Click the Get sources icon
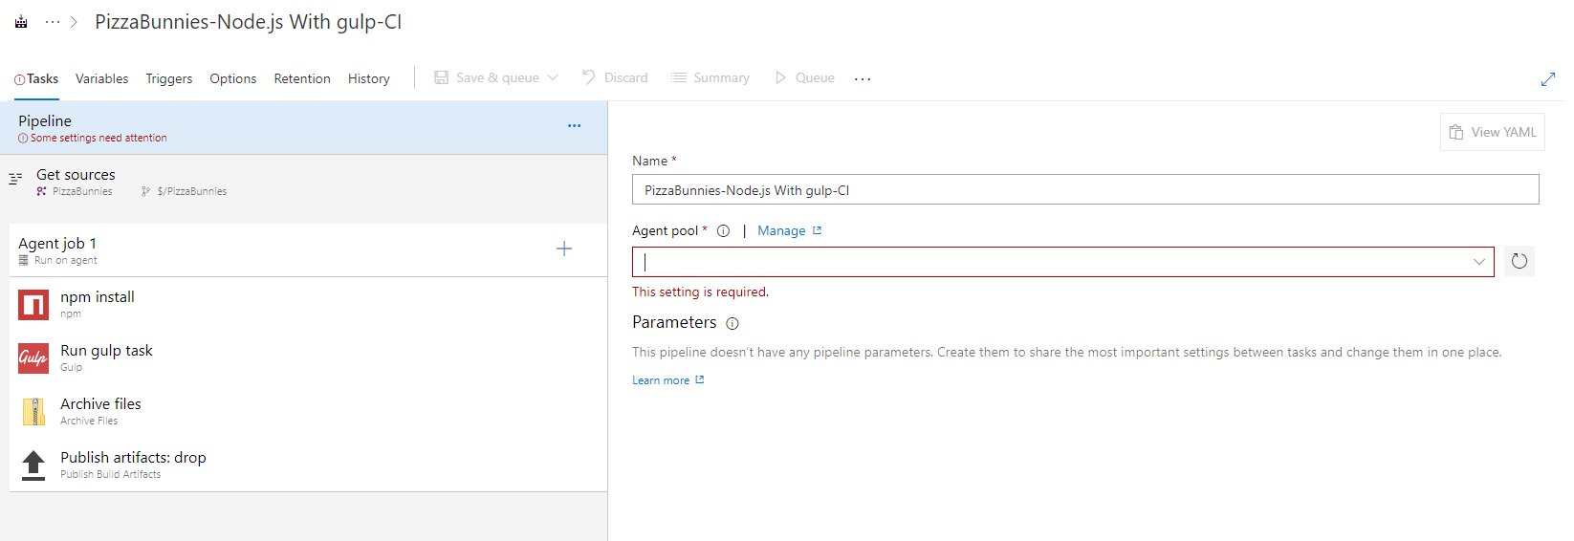The image size is (1574, 541). point(15,179)
